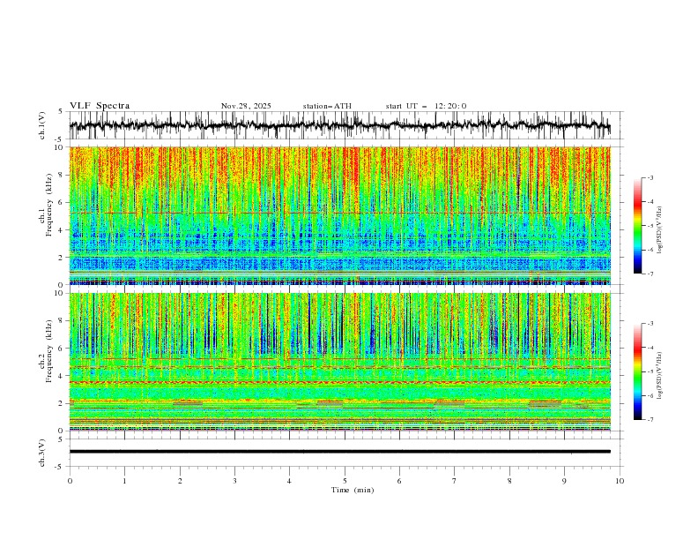The height and width of the screenshot is (540, 698).
Task: Click the 'station=ATH' label
Action: point(327,106)
